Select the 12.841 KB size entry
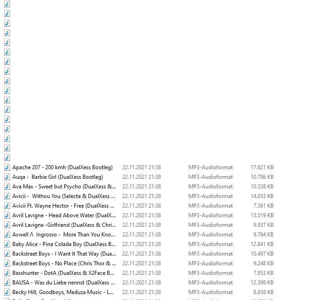This screenshot has height=300, width=313. pyautogui.click(x=262, y=244)
